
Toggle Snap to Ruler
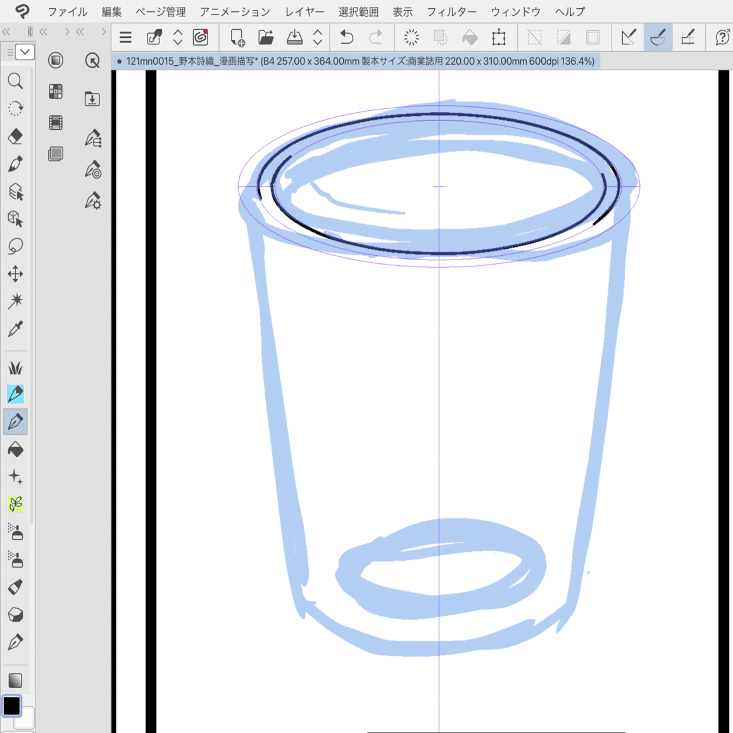(x=629, y=37)
